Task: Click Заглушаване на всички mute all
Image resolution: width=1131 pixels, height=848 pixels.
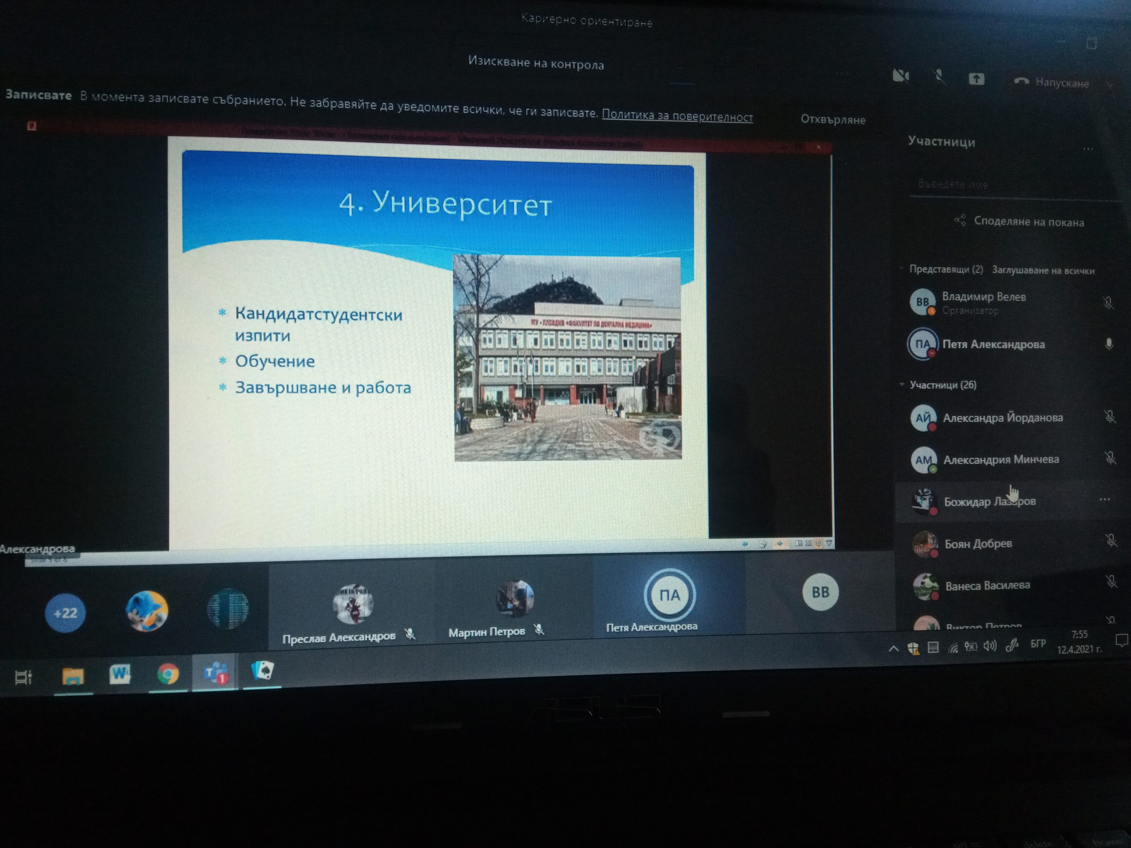Action: click(x=1043, y=270)
